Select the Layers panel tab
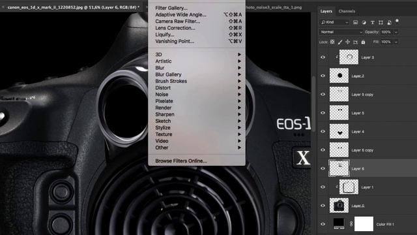This screenshot has height=235, width=417. 326,11
